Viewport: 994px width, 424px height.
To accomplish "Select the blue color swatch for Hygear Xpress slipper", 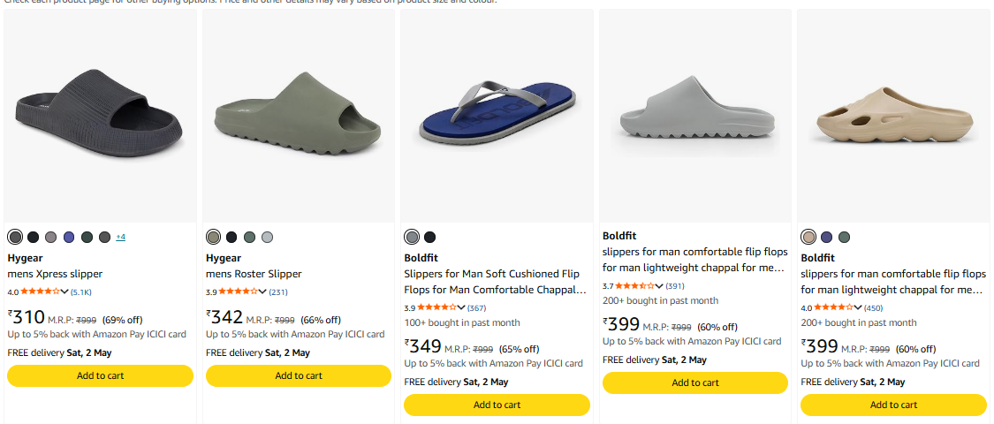I will 69,237.
